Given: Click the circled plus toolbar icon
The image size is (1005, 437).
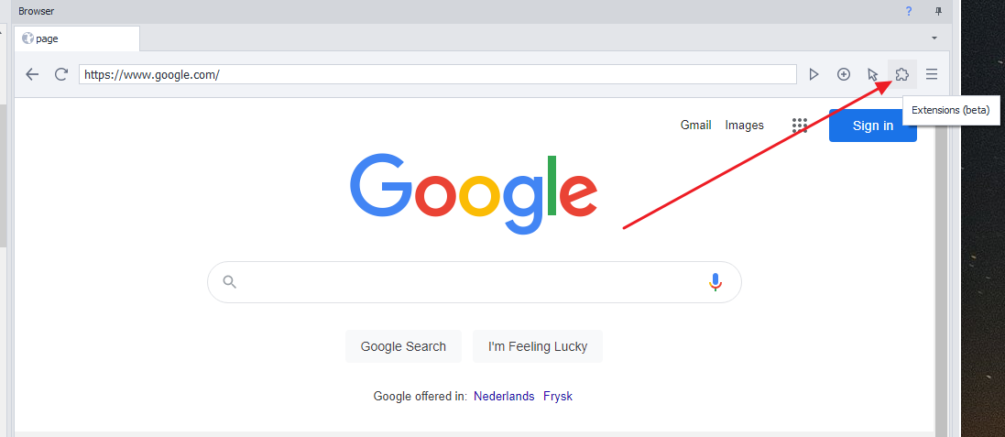Looking at the screenshot, I should (x=844, y=74).
